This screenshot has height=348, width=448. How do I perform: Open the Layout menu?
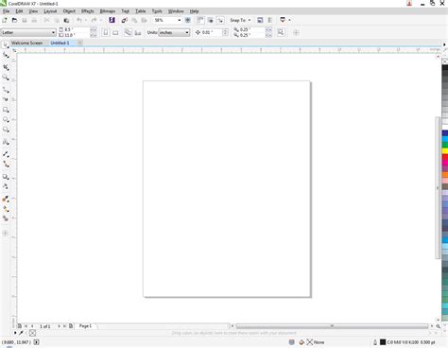click(x=50, y=11)
